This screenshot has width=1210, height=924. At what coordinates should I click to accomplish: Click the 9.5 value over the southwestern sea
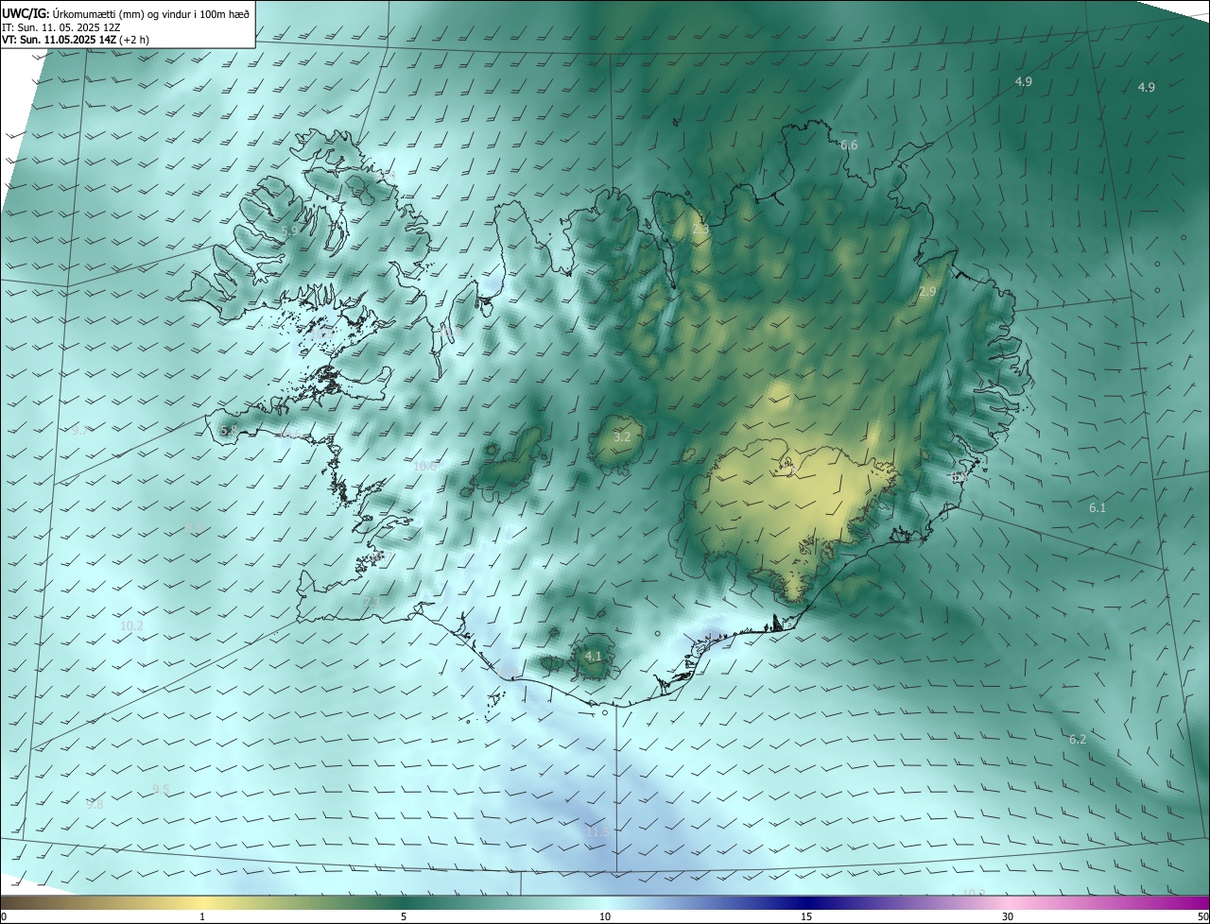point(161,790)
